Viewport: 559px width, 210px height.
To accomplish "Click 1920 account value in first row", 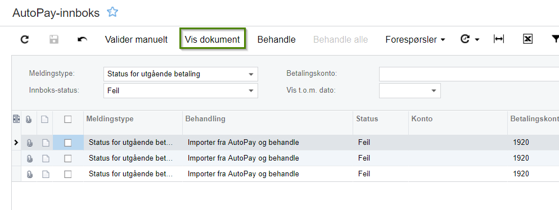I will tap(521, 143).
